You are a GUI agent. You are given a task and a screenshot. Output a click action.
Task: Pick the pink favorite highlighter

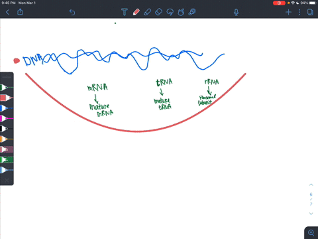pos(7,149)
